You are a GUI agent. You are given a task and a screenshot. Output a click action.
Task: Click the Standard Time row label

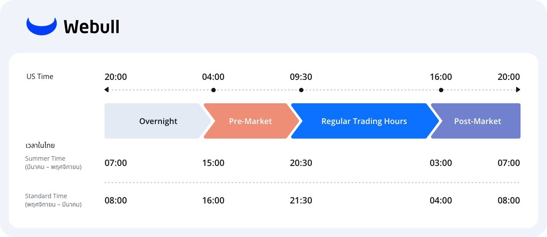pos(46,196)
